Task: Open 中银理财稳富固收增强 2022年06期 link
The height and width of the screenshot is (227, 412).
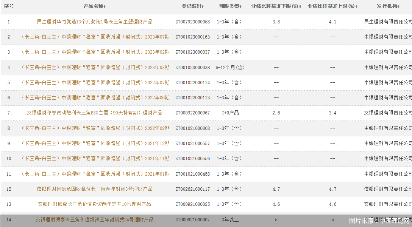Action: point(95,97)
